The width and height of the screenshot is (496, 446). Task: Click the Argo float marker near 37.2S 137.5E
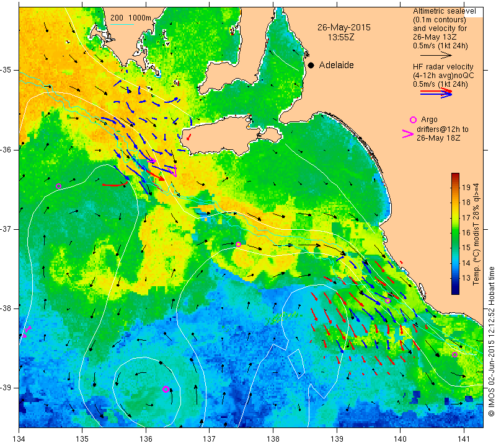click(x=239, y=244)
